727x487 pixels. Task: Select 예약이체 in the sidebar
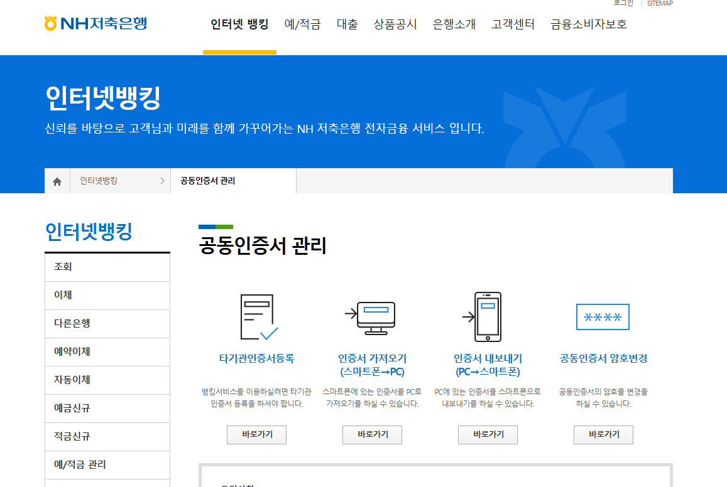(107, 352)
